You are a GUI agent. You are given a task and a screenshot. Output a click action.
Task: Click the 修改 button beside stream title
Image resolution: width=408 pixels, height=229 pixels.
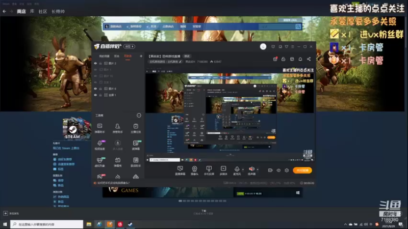pos(187,56)
